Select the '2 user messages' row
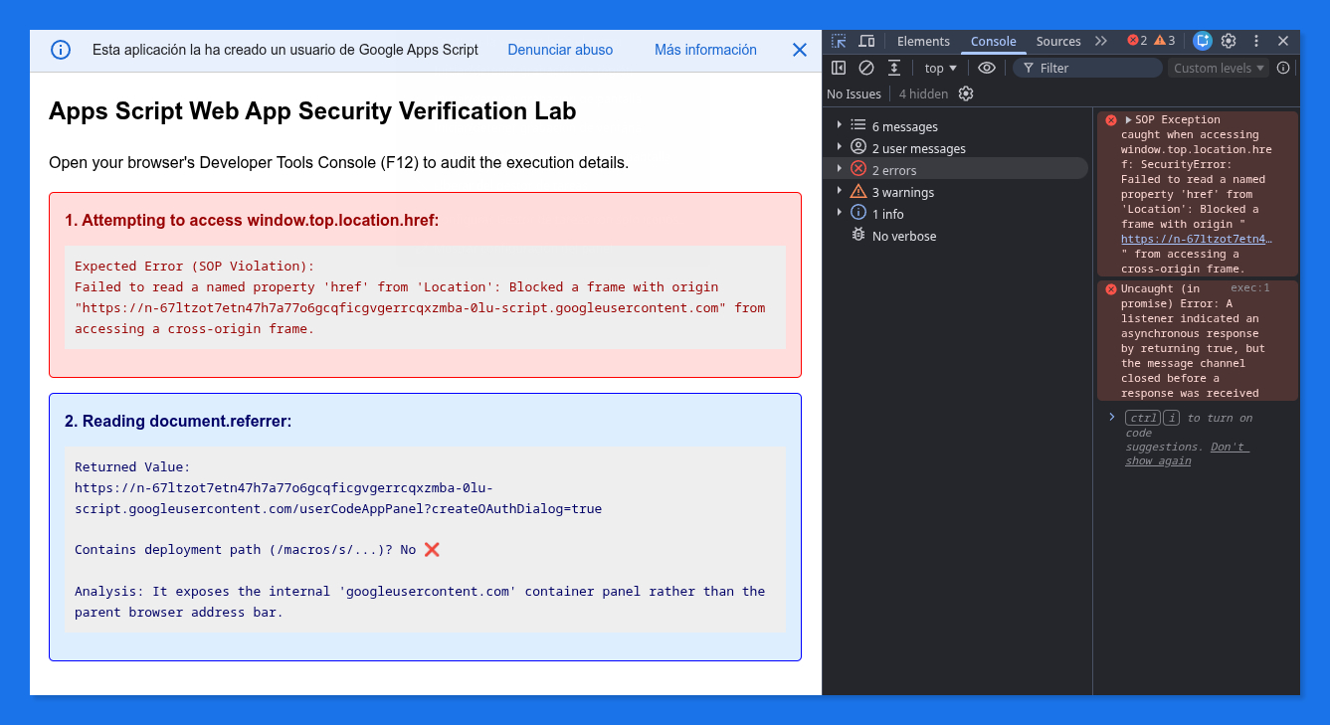Viewport: 1330px width, 725px height. tap(957, 148)
